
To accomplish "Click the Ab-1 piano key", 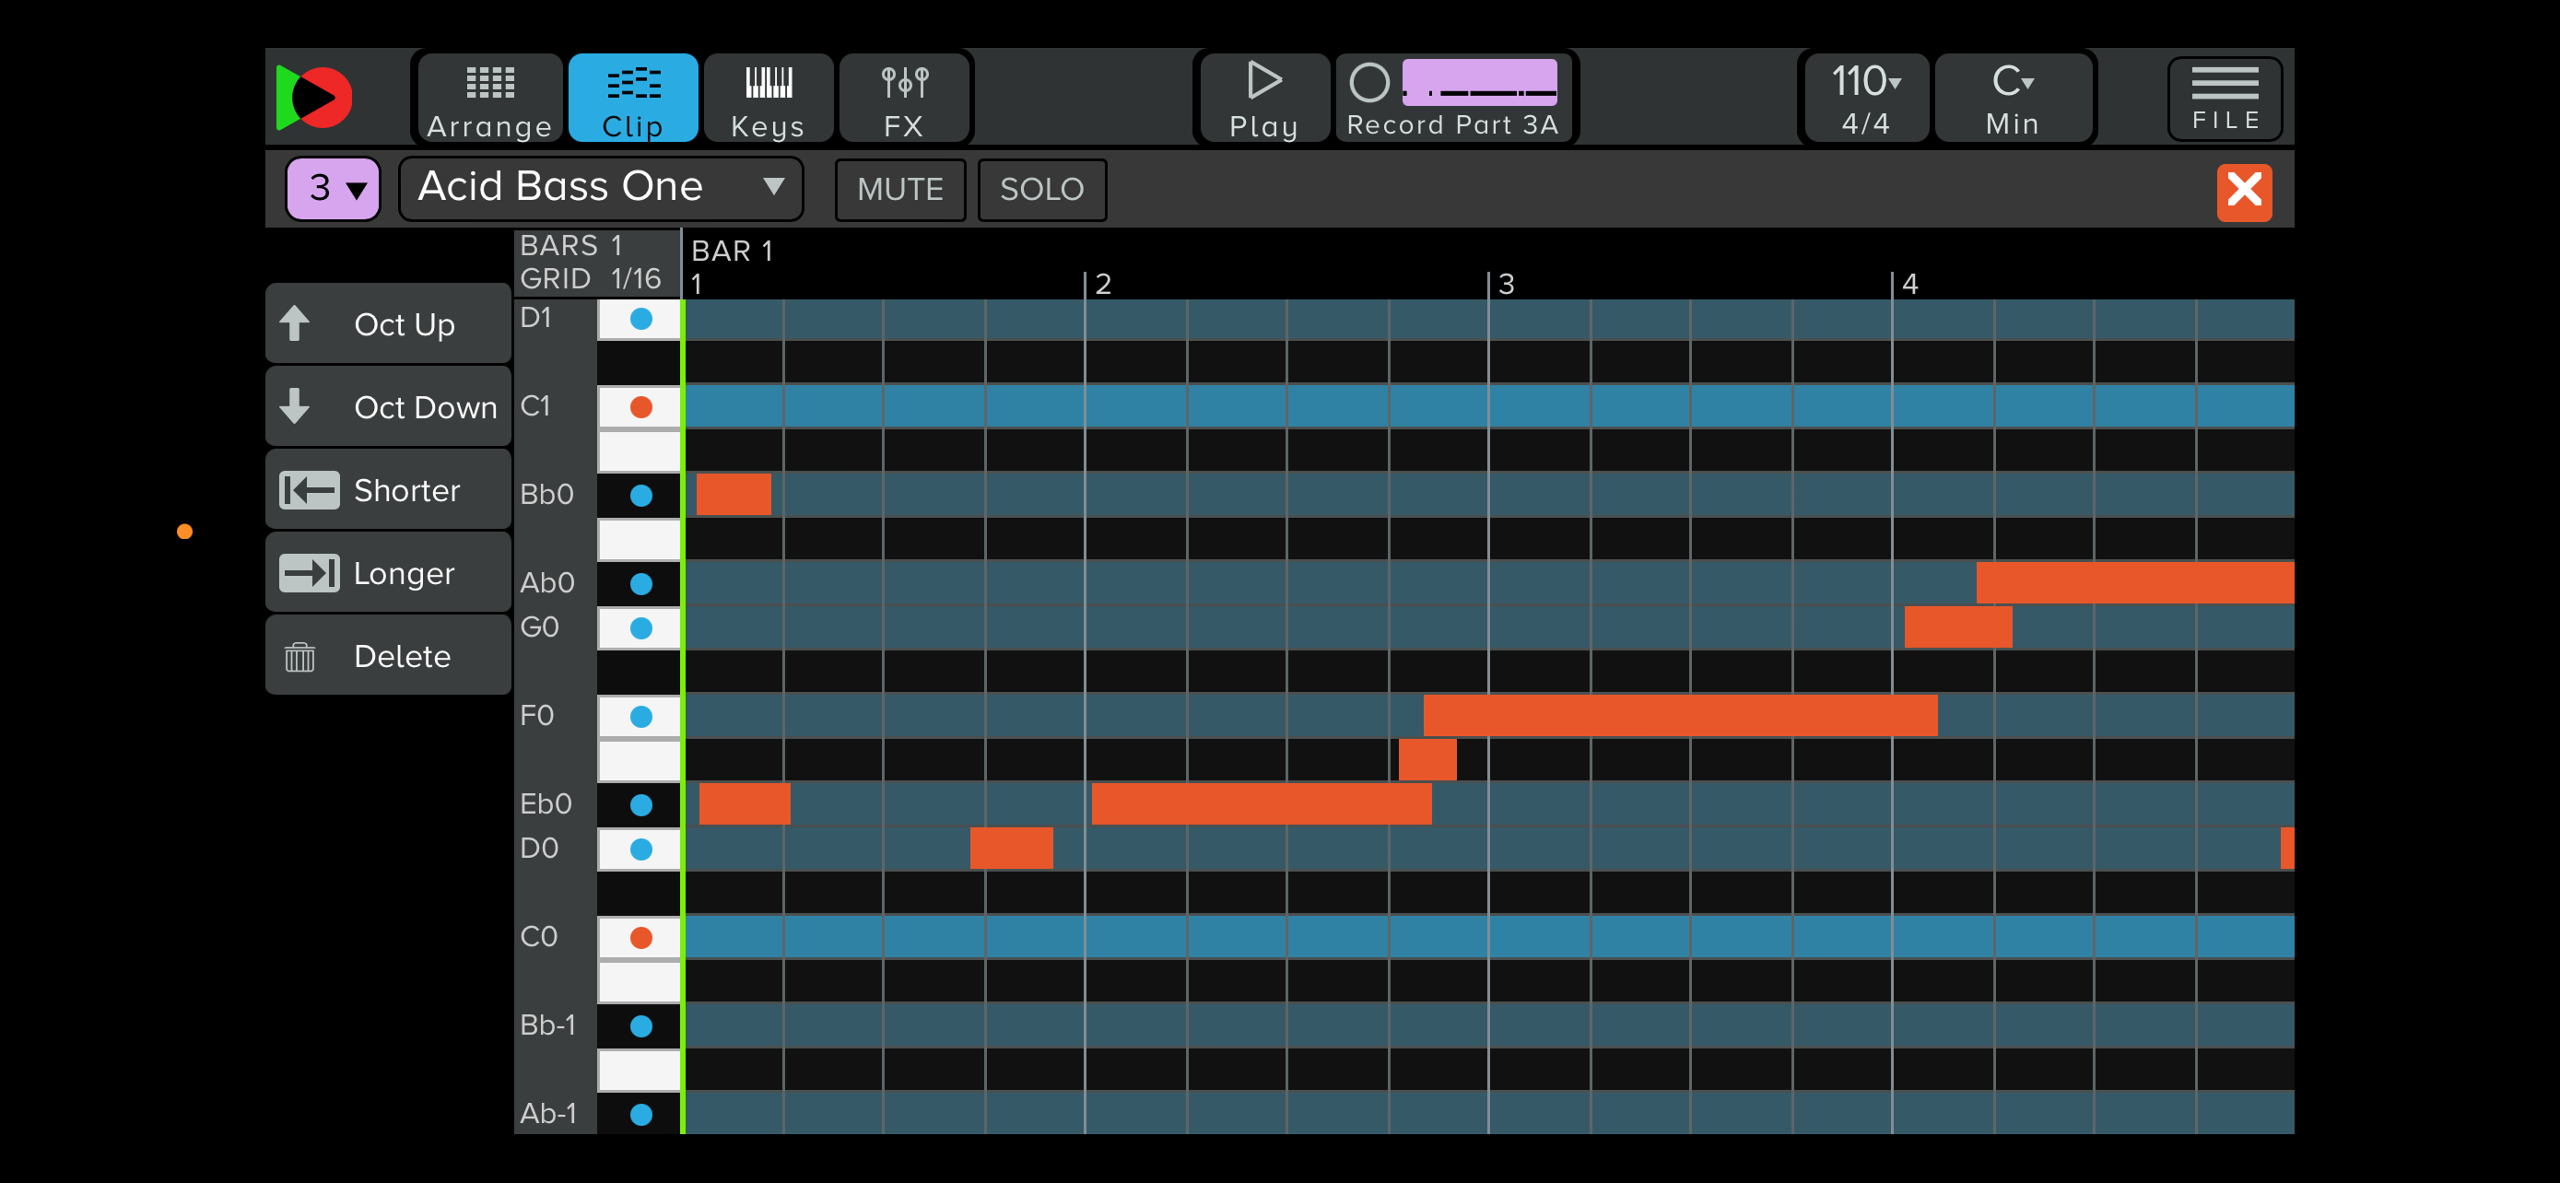I will [639, 1114].
